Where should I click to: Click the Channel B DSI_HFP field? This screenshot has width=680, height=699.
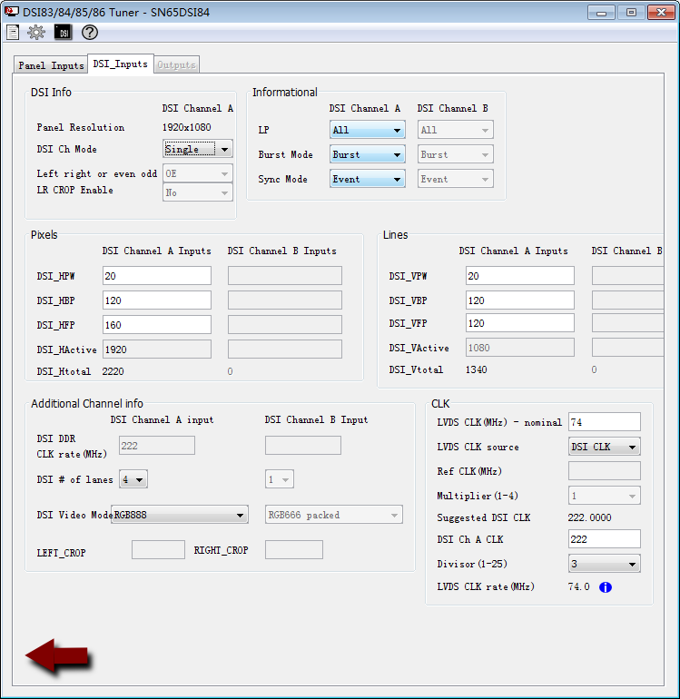coord(285,325)
